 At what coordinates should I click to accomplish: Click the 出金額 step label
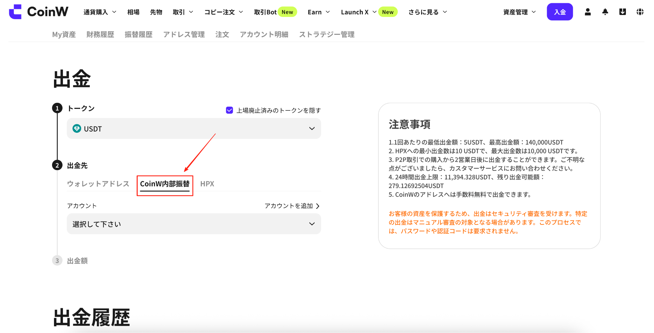click(x=77, y=261)
